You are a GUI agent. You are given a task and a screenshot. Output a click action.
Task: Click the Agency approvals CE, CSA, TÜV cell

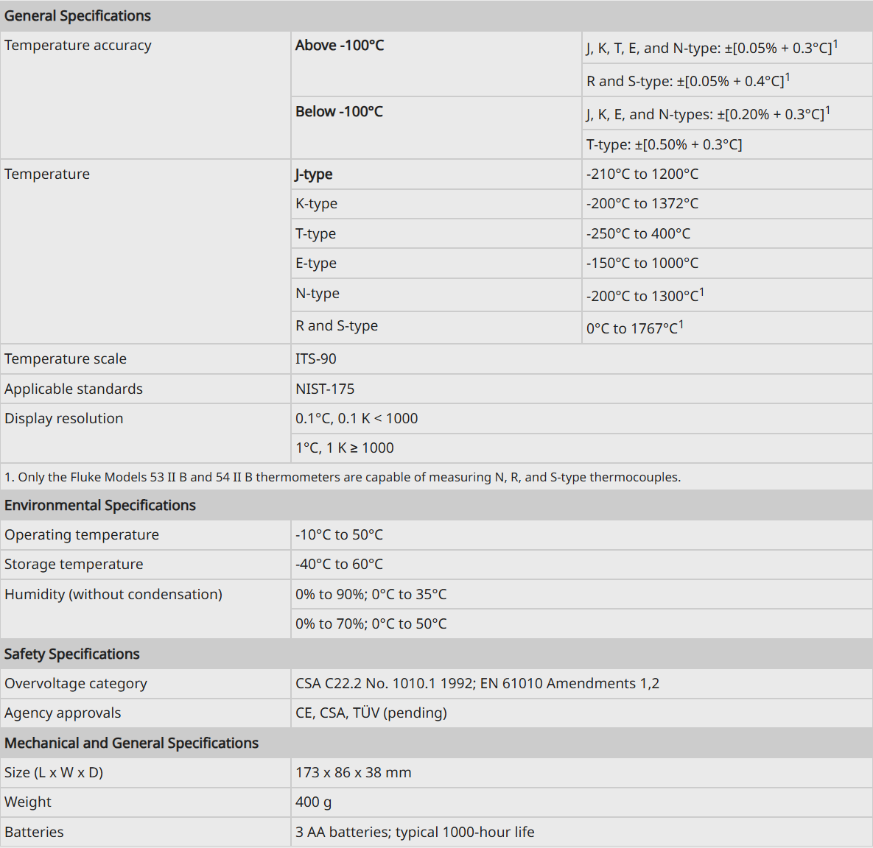[x=582, y=713]
